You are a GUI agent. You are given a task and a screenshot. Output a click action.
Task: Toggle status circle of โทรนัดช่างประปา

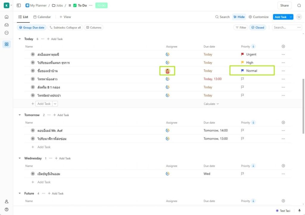[33, 95]
